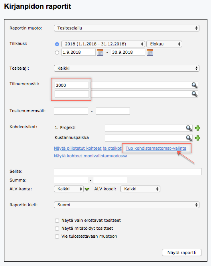Click magnifier icon on second Tilinumeroväli row

coord(195,94)
